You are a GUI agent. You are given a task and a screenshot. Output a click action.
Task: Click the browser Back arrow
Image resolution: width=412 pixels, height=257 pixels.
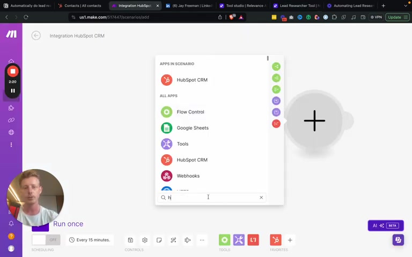[x=7, y=17]
